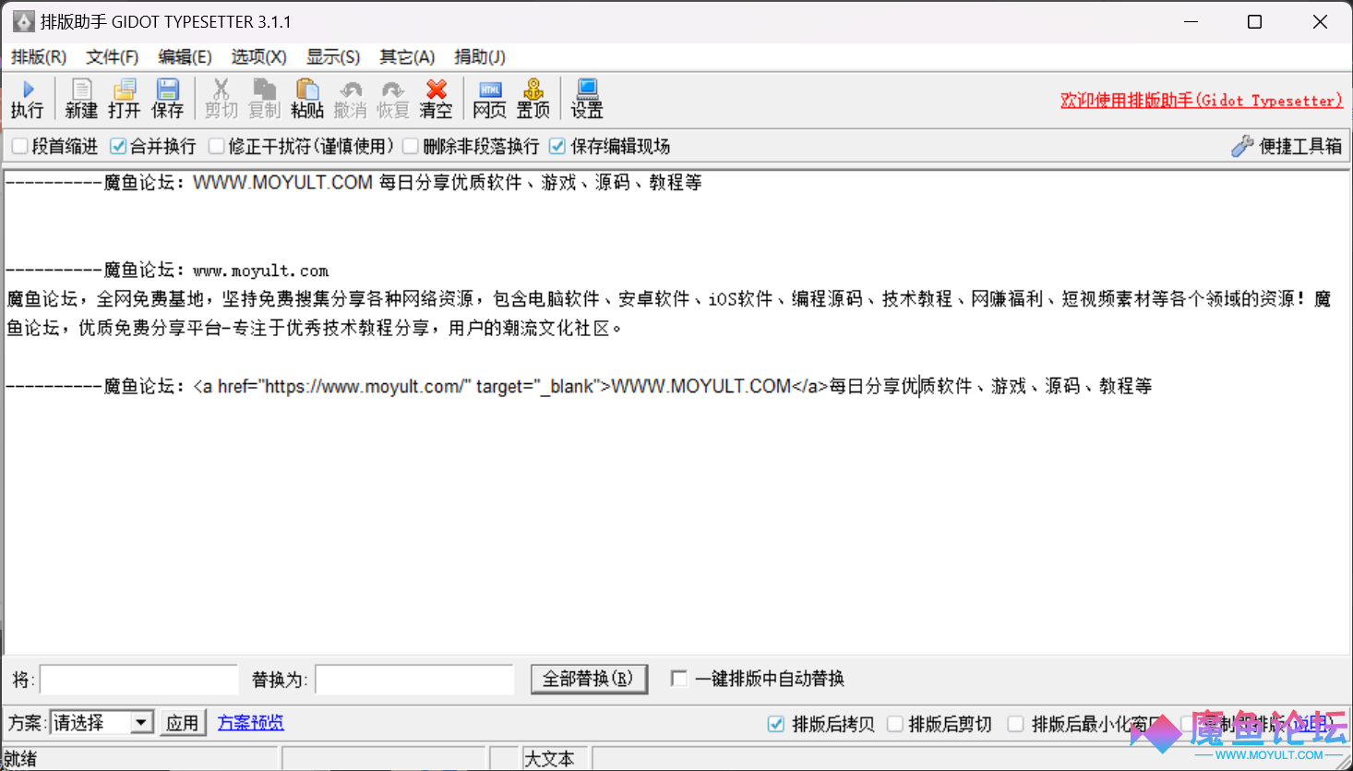The height and width of the screenshot is (771, 1353).
Task: Tick the 排版后最小化窗口 checkbox
Action: 1015,724
